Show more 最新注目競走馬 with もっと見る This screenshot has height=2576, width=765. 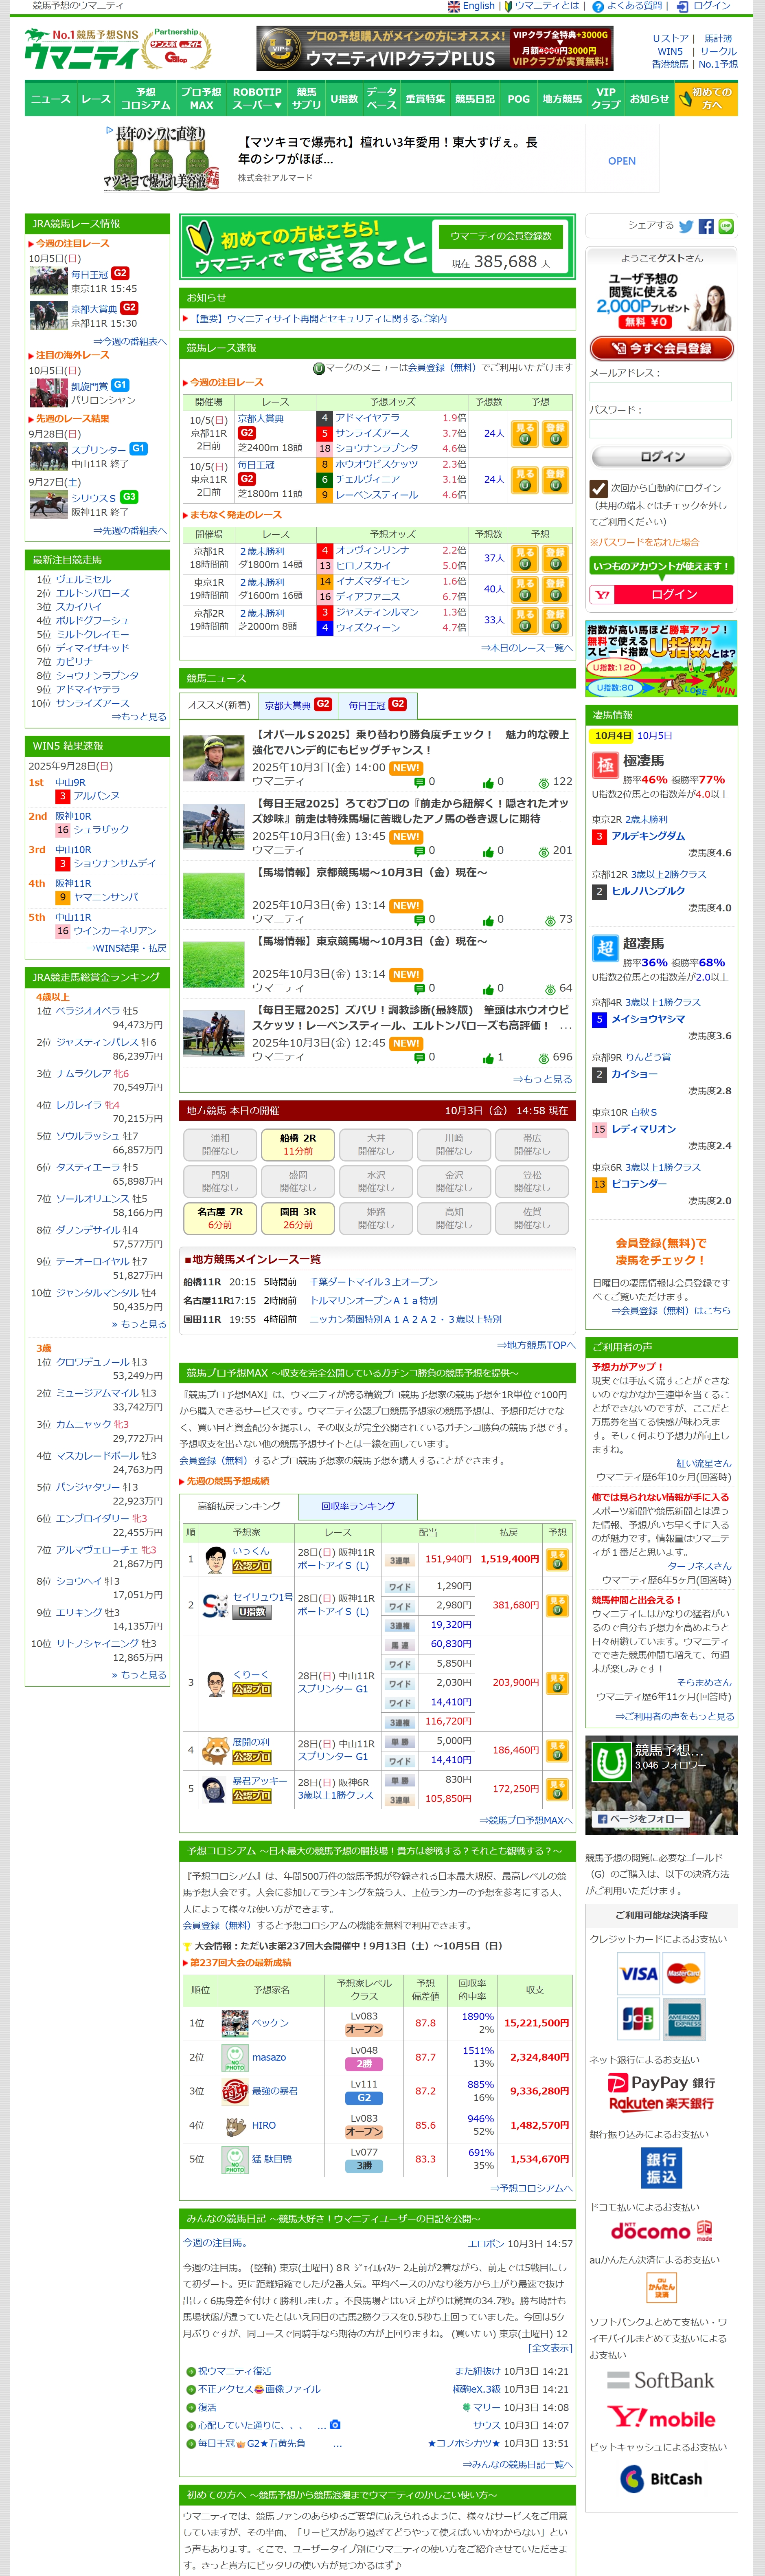139,717
